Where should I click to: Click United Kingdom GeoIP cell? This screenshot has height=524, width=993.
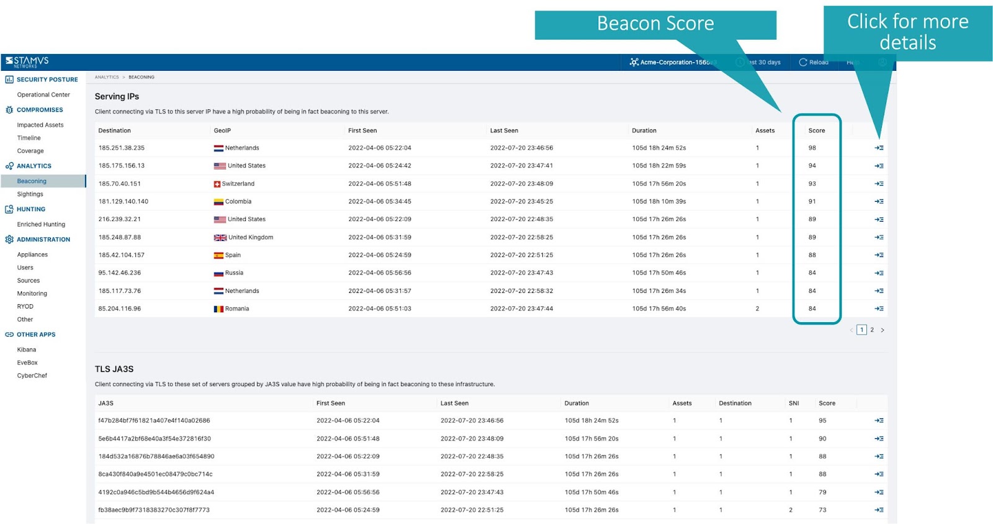click(x=243, y=237)
